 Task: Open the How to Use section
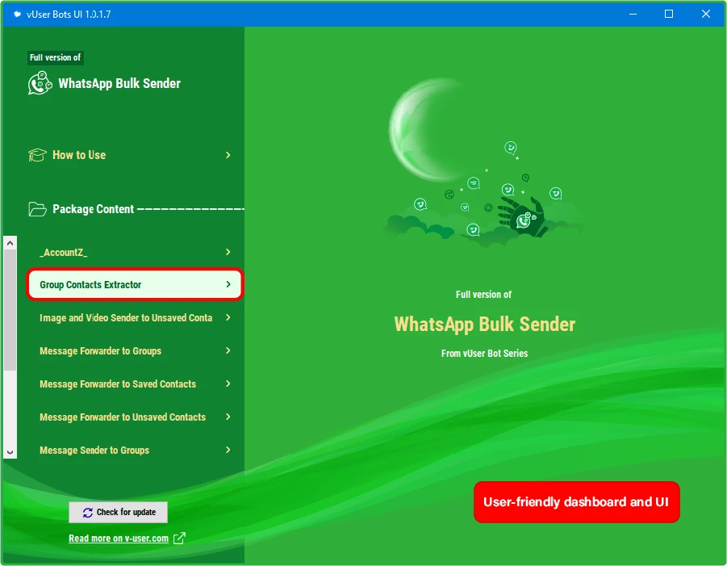pos(130,155)
